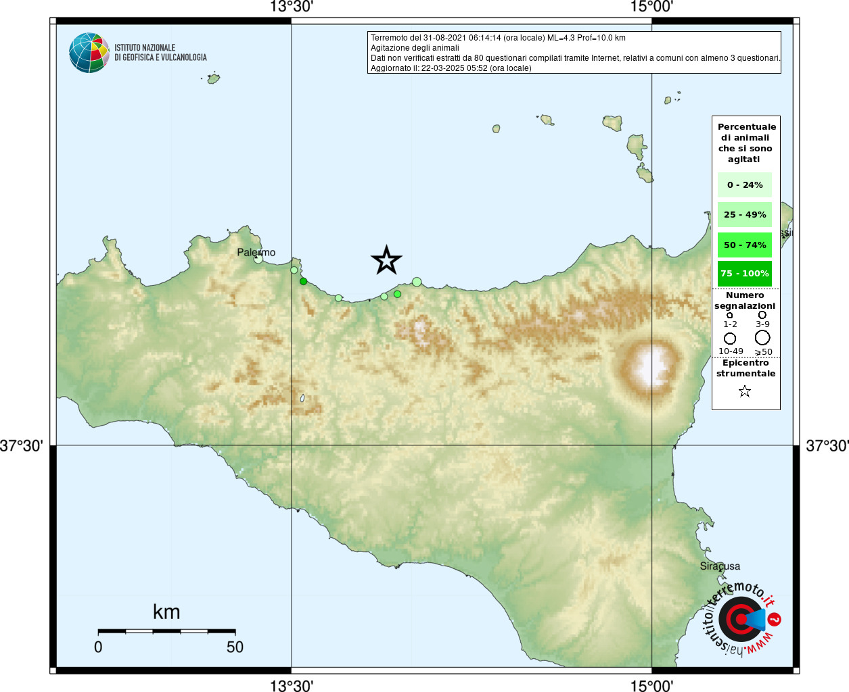Click the Siracusa city label
Screen dimensions: 849x692
(720, 566)
